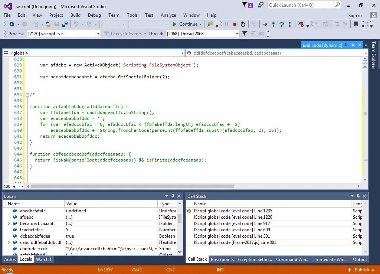Image resolution: width=380 pixels, height=274 pixels.
Task: Click magnifier visualizer in ebdfddceccdc row
Action: (151, 249)
